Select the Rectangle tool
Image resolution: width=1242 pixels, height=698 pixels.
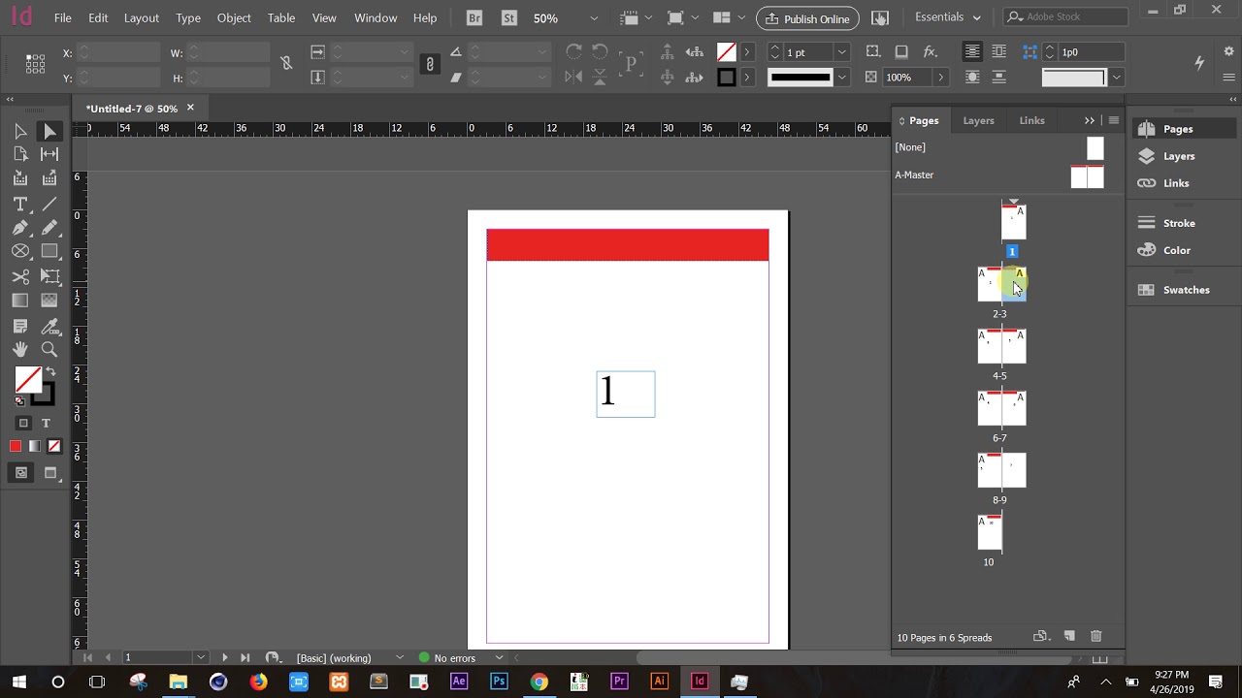click(x=49, y=251)
